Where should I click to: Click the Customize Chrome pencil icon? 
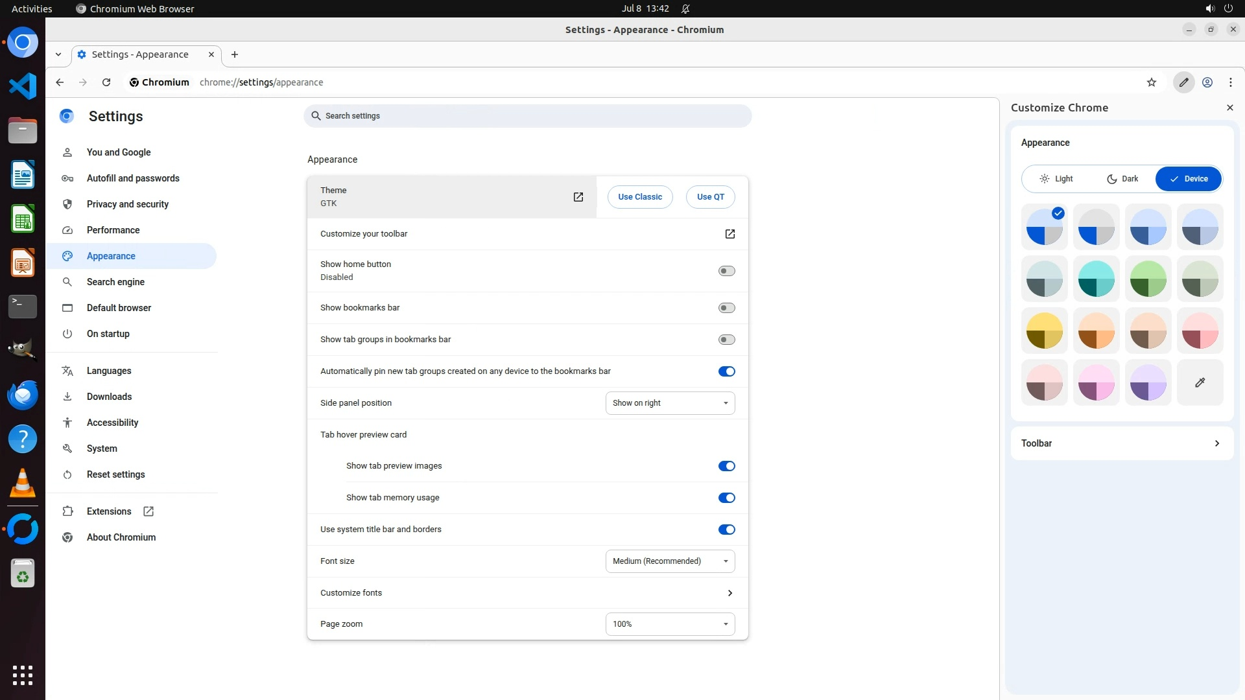(x=1183, y=82)
